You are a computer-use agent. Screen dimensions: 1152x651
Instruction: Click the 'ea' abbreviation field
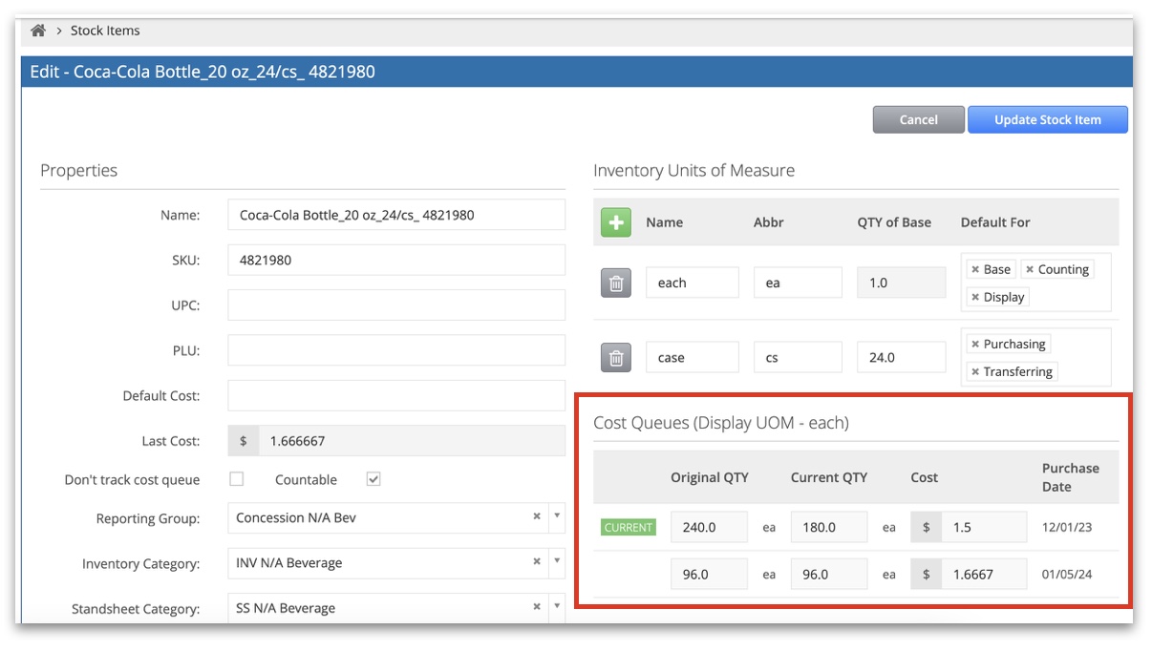[798, 283]
